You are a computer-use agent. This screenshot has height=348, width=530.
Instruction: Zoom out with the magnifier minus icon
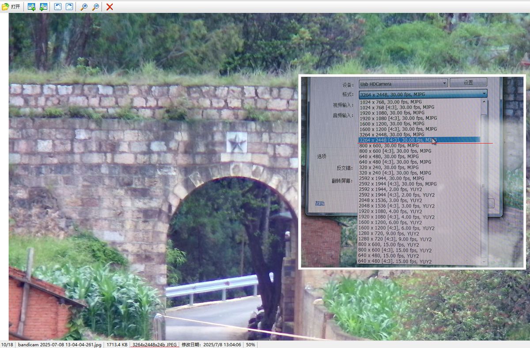[x=95, y=7]
